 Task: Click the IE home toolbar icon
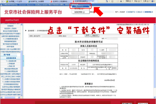point(107,1)
